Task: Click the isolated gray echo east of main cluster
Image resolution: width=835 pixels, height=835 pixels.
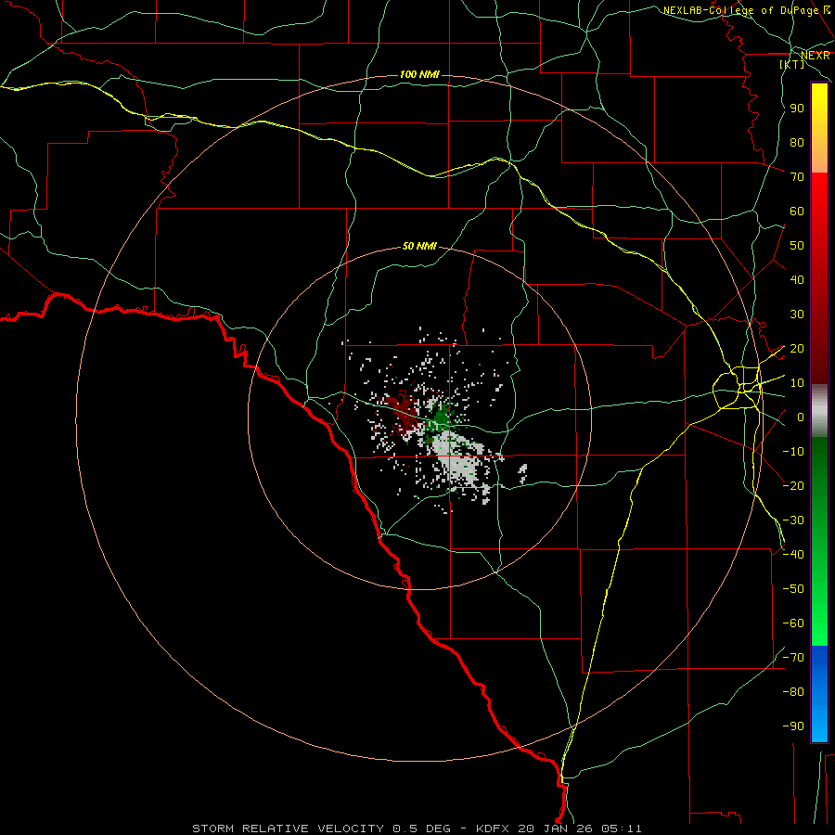Action: pyautogui.click(x=523, y=473)
